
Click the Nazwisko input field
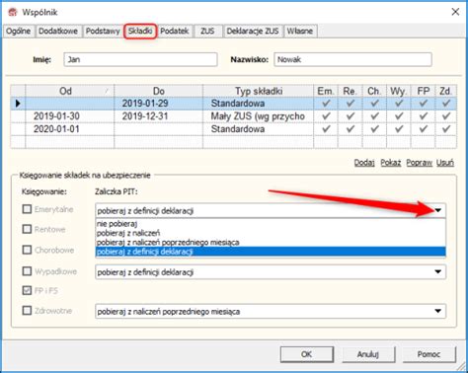(352, 59)
